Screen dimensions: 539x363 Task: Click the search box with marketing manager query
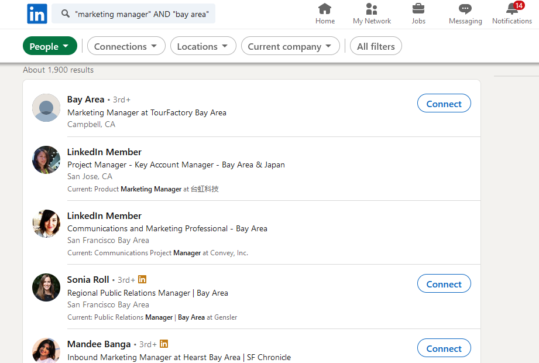[133, 13]
